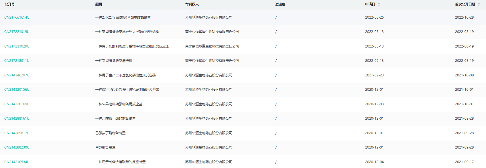Click assignee 南宁东恒华道生物科技有限责任公司 in CN217218011U row
This screenshot has width=486, height=168.
coord(212,61)
